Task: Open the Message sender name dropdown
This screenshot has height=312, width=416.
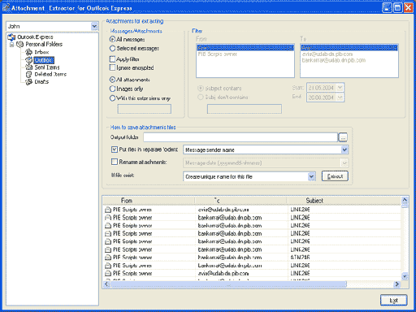Action: (344, 149)
